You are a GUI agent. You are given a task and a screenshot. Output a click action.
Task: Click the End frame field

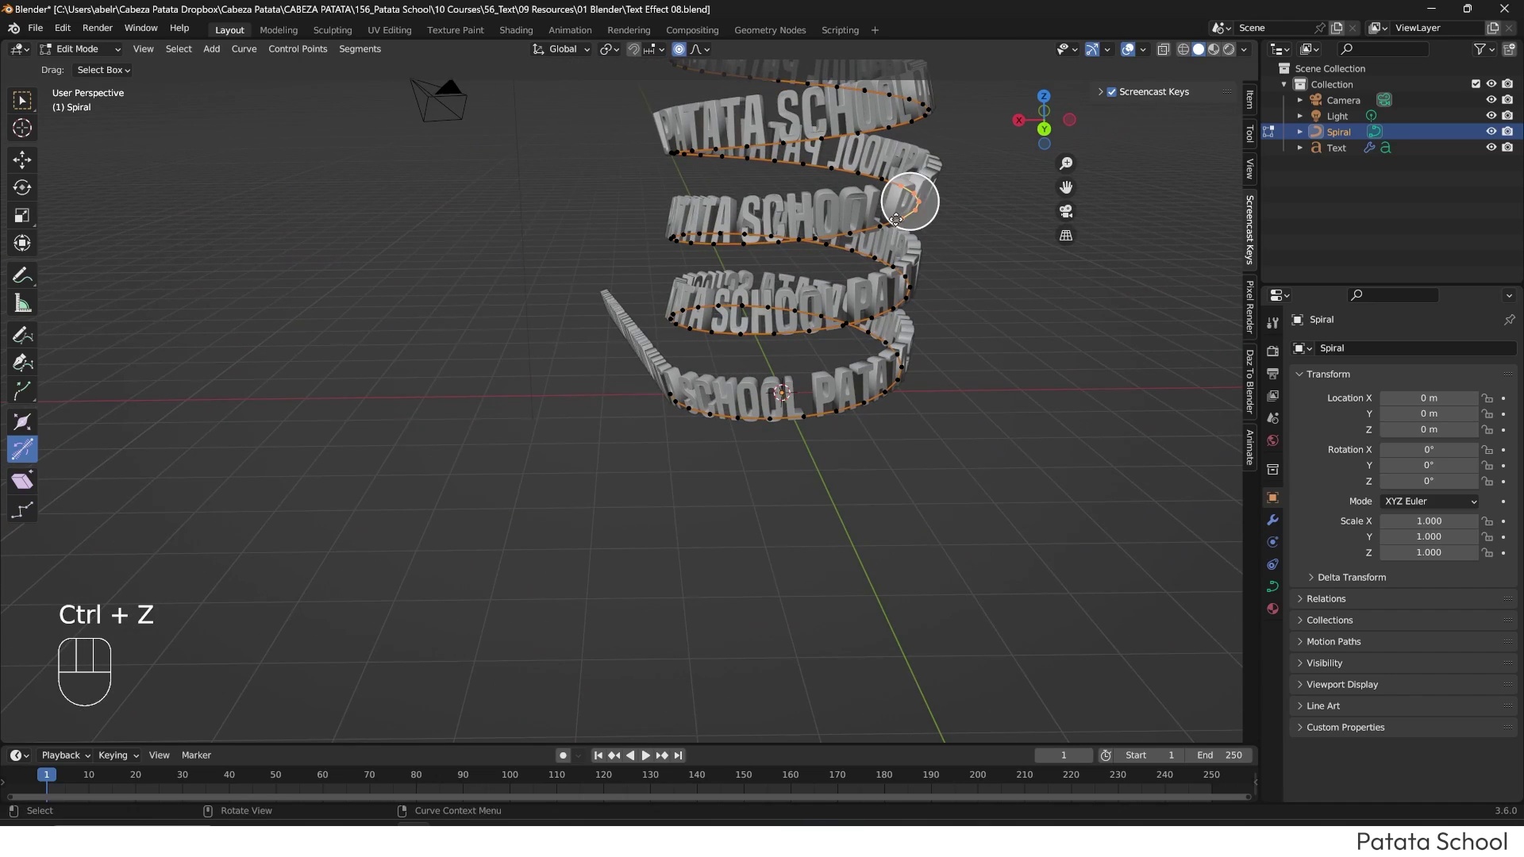[x=1220, y=755]
